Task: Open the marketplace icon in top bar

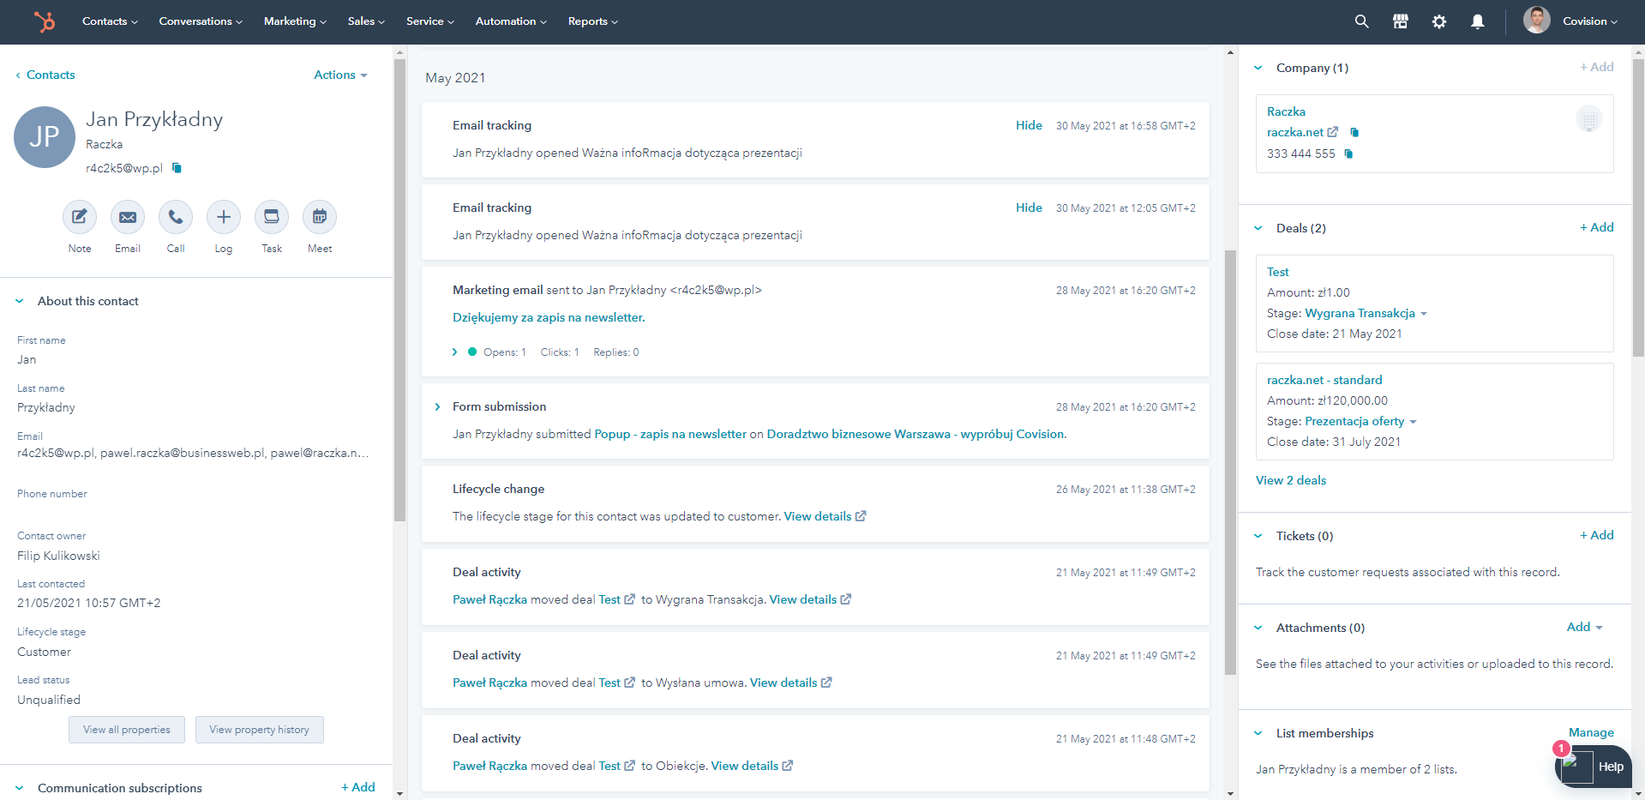Action: pos(1401,21)
